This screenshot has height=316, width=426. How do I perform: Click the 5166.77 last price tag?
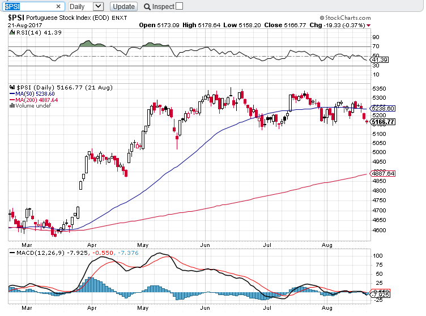coord(383,122)
